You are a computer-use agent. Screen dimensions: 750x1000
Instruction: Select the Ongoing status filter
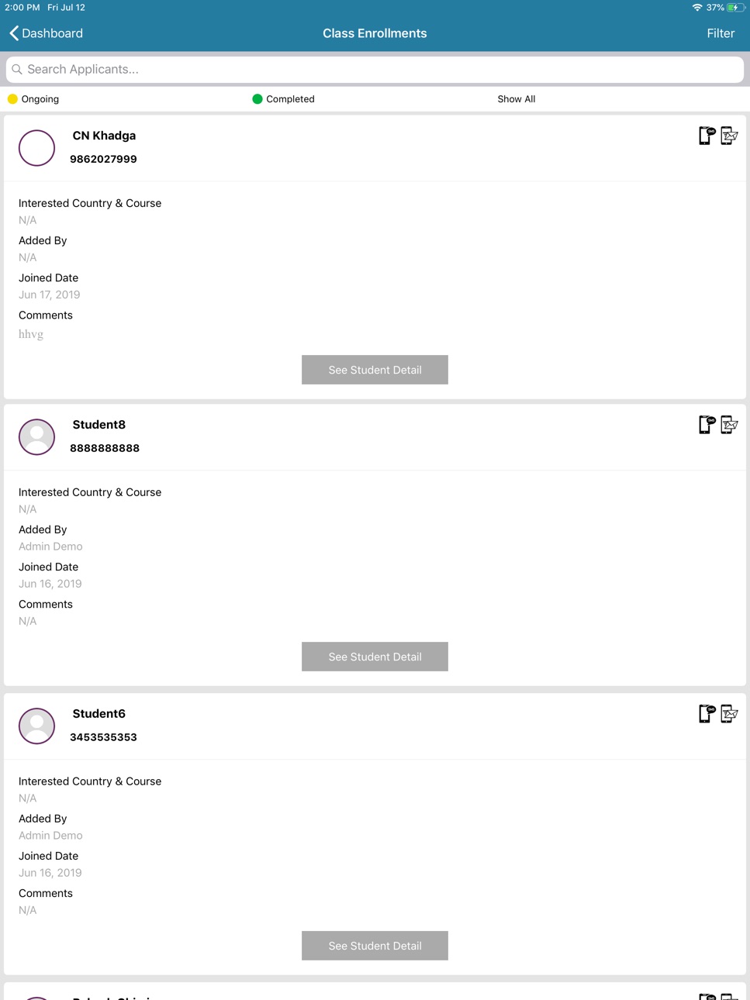[x=33, y=99]
